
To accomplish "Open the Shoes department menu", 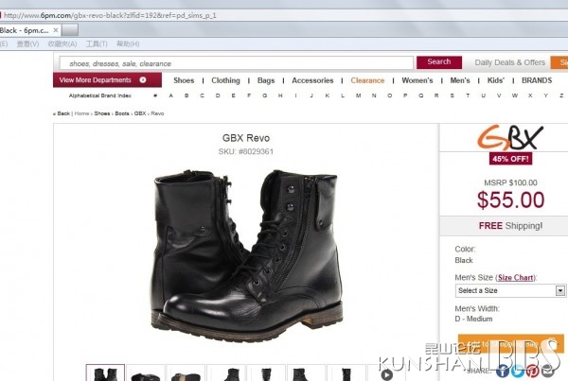I will 184,80.
